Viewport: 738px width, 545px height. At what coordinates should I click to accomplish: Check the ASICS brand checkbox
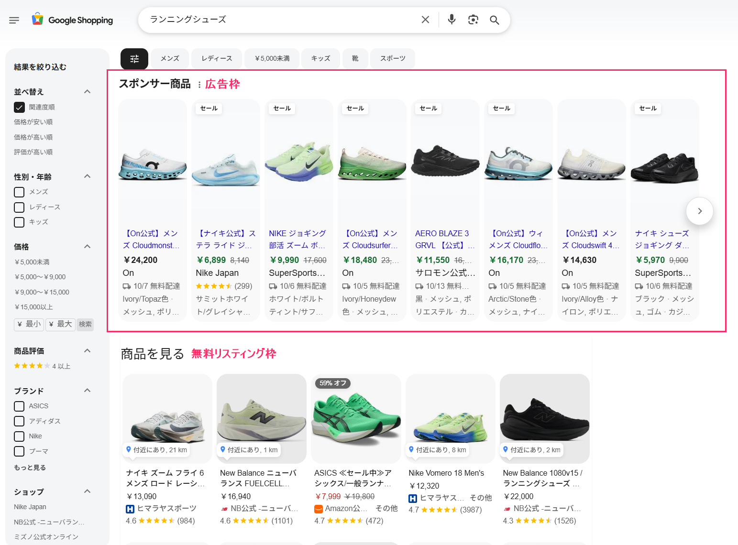19,406
